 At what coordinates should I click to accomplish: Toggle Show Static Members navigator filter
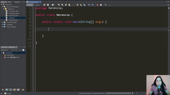(11, 90)
